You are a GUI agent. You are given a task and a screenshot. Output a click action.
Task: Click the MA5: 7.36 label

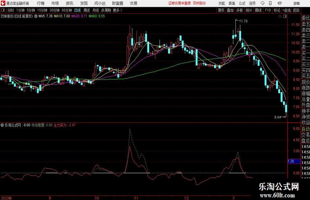pos(46,16)
